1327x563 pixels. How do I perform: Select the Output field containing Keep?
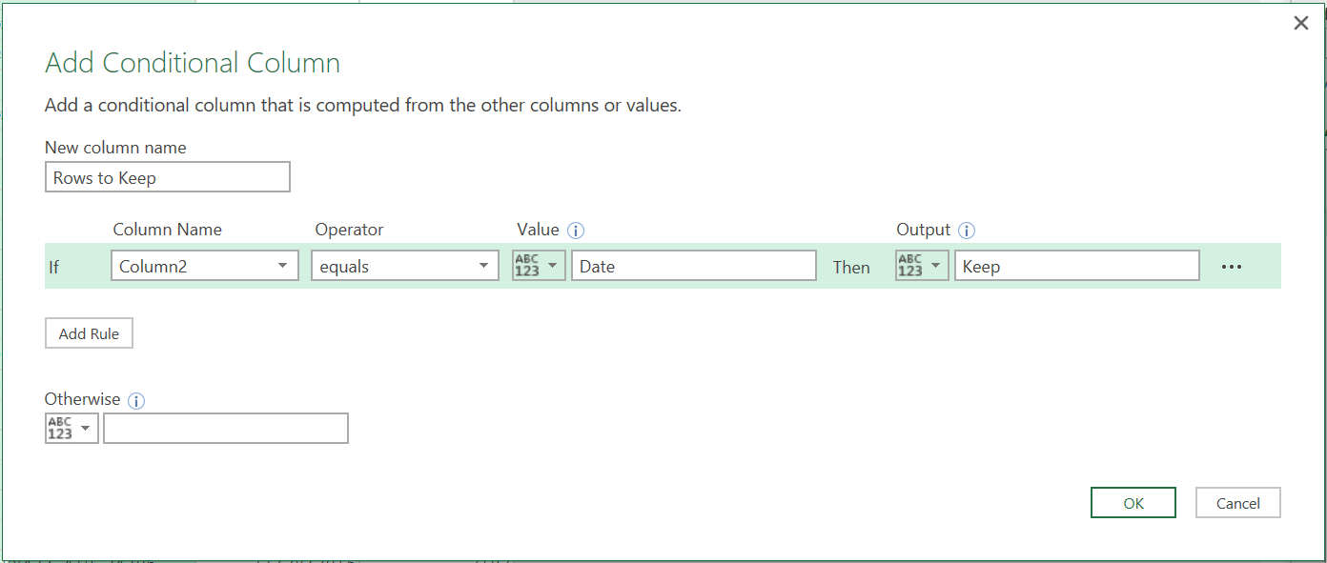pyautogui.click(x=1077, y=266)
